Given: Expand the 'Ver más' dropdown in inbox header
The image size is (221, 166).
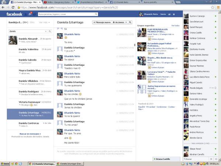Looking at the screenshot, I should [44, 23].
